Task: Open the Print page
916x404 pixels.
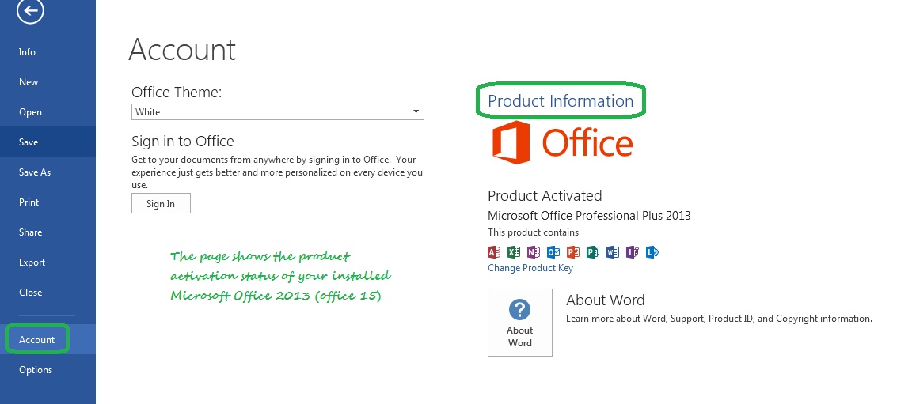Action: pos(48,202)
